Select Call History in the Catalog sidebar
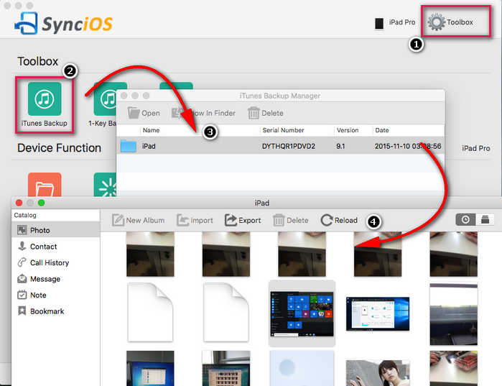 coord(56,262)
